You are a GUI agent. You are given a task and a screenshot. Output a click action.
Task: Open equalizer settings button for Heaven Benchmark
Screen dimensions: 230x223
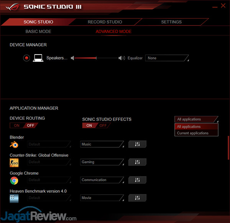point(137,198)
